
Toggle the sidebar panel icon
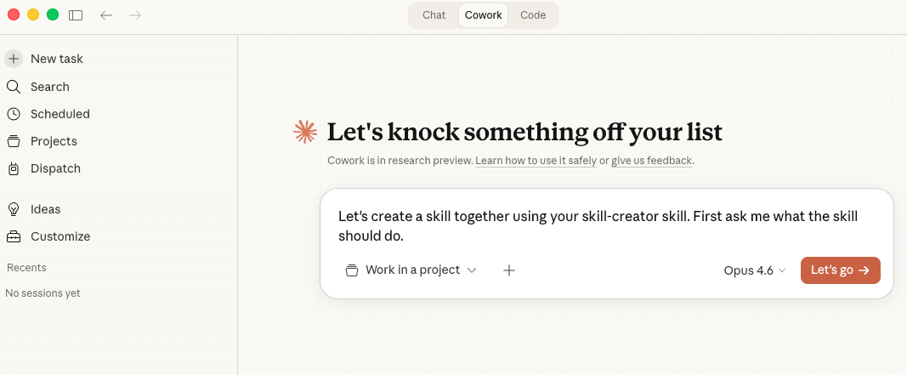click(x=76, y=15)
